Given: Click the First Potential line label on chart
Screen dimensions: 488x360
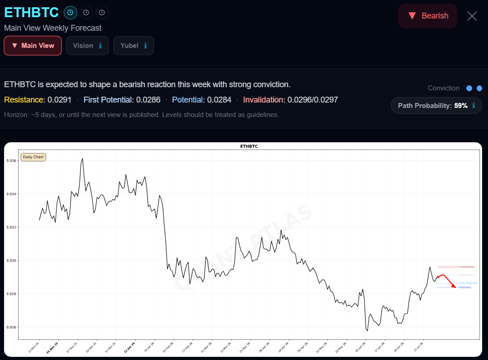Looking at the screenshot, I should [x=469, y=283].
